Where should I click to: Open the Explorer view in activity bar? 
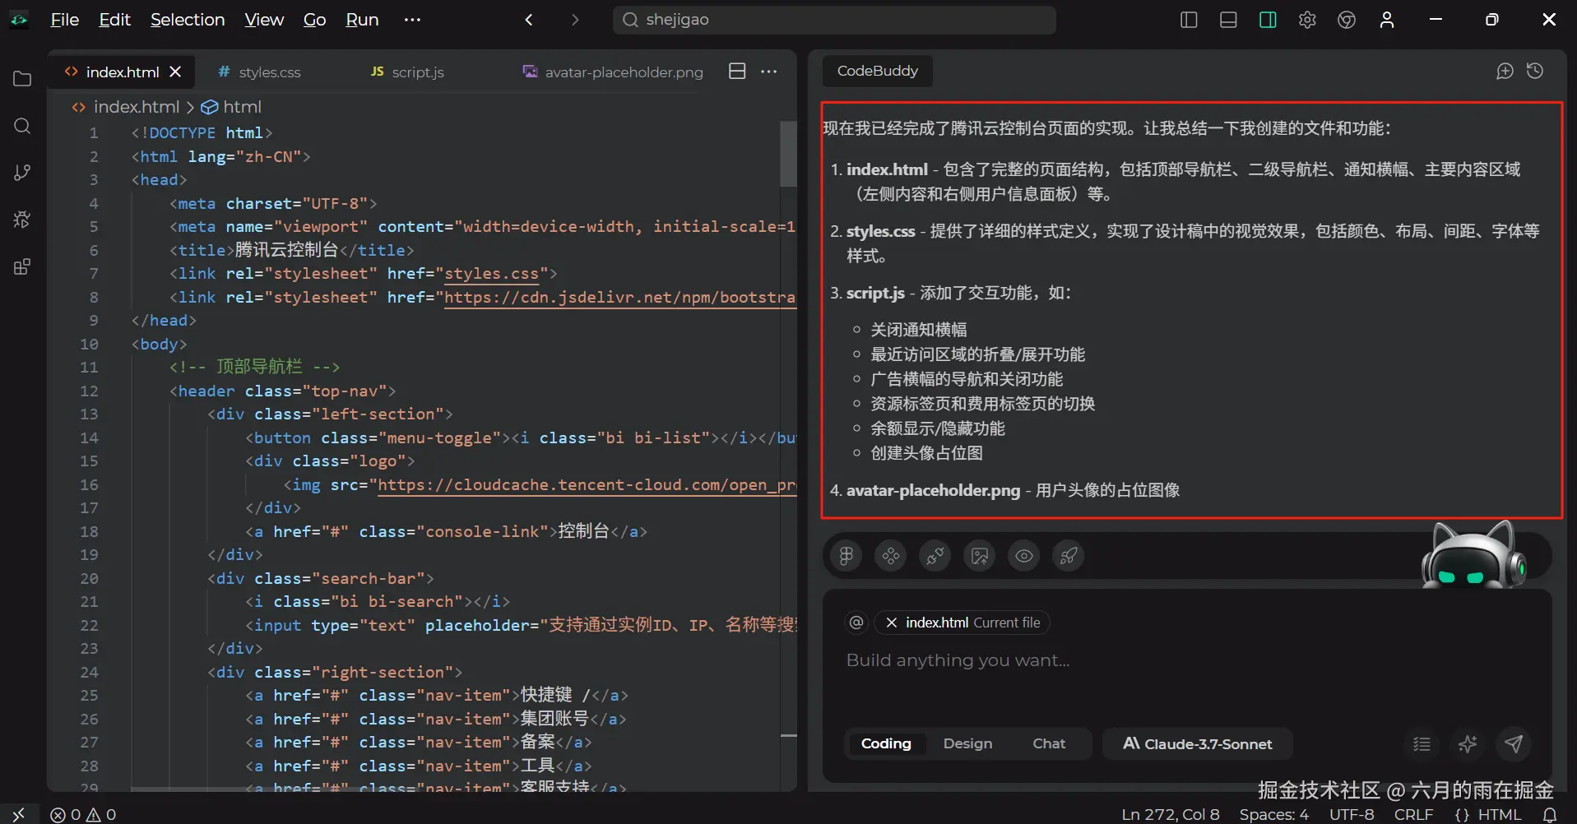(x=22, y=79)
